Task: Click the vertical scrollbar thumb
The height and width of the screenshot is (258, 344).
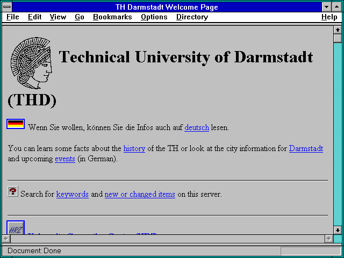Action: click(x=338, y=38)
